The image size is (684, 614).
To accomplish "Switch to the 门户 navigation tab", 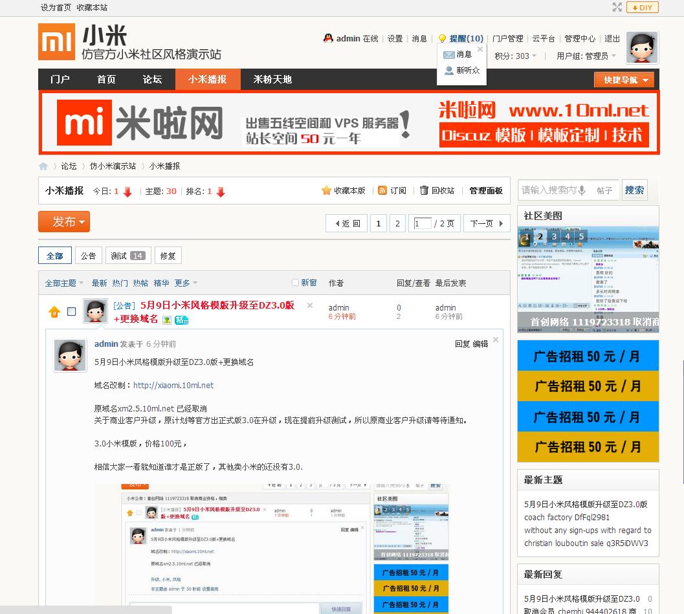I will pyautogui.click(x=60, y=80).
